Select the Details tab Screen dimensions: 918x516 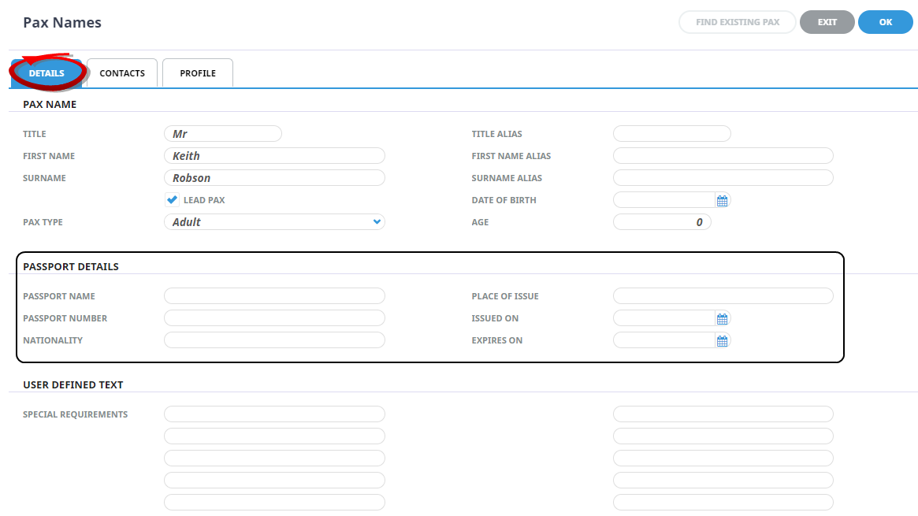tap(46, 73)
